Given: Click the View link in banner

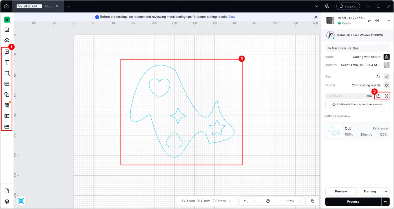Looking at the screenshot, I should tap(232, 17).
